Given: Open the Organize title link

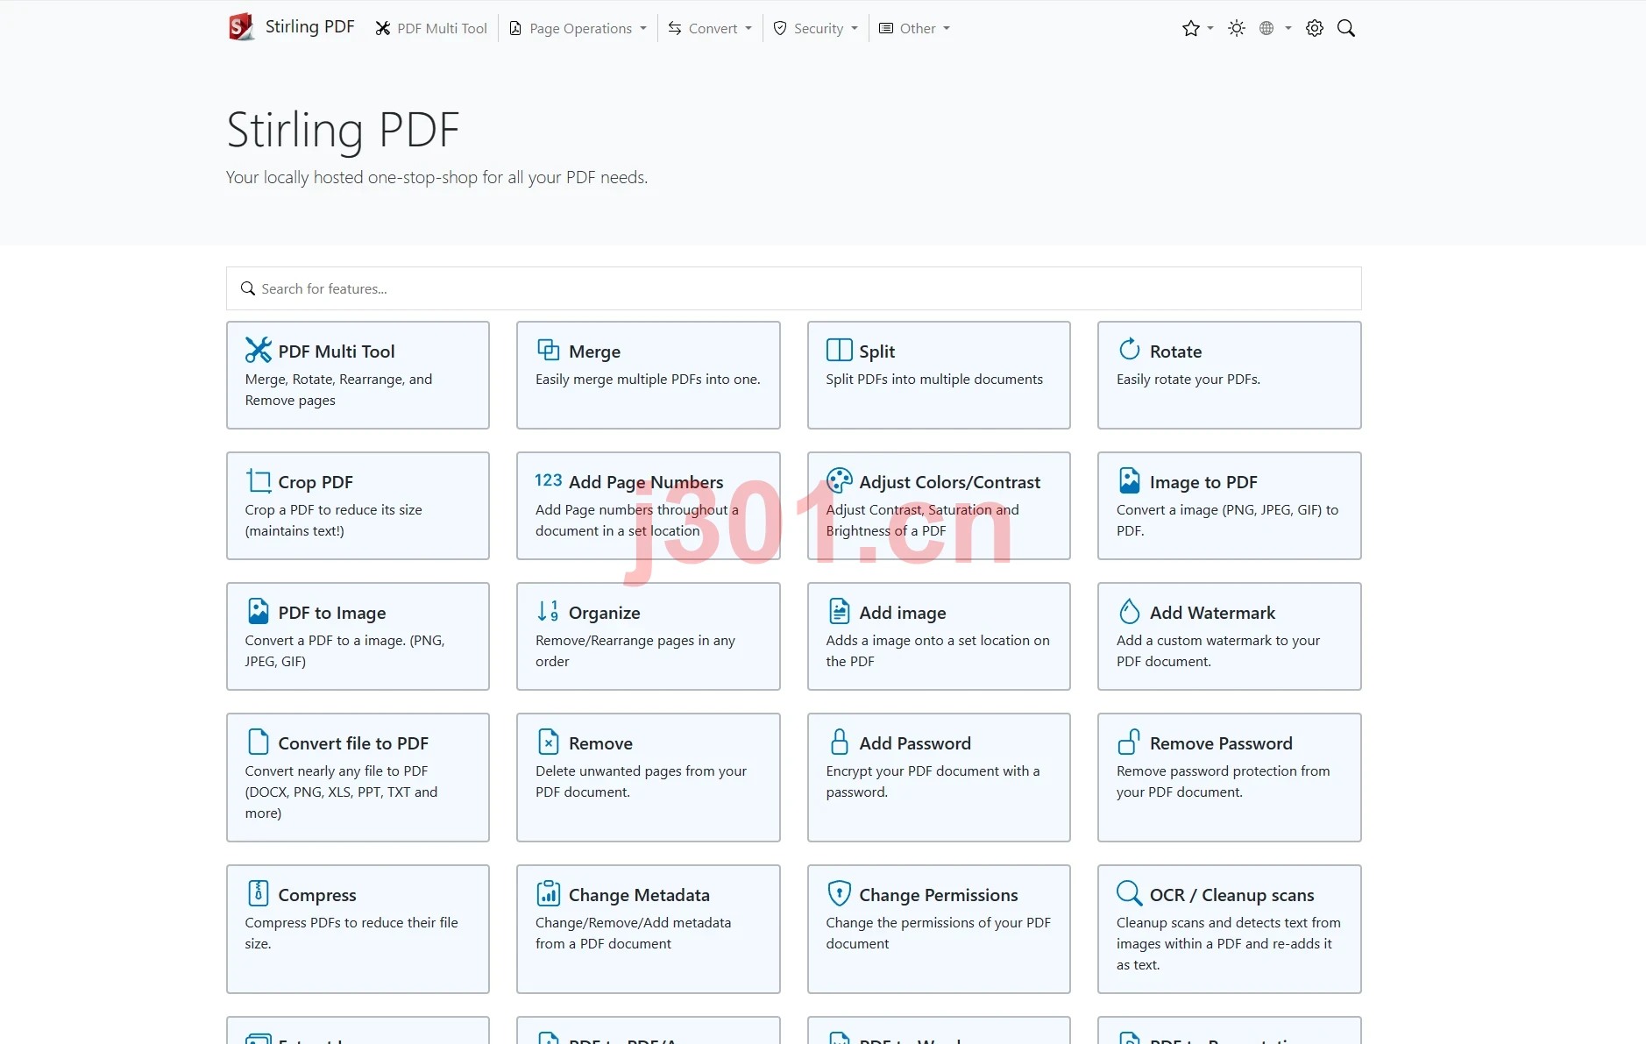Looking at the screenshot, I should [604, 613].
